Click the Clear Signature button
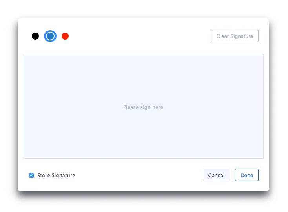 point(235,36)
